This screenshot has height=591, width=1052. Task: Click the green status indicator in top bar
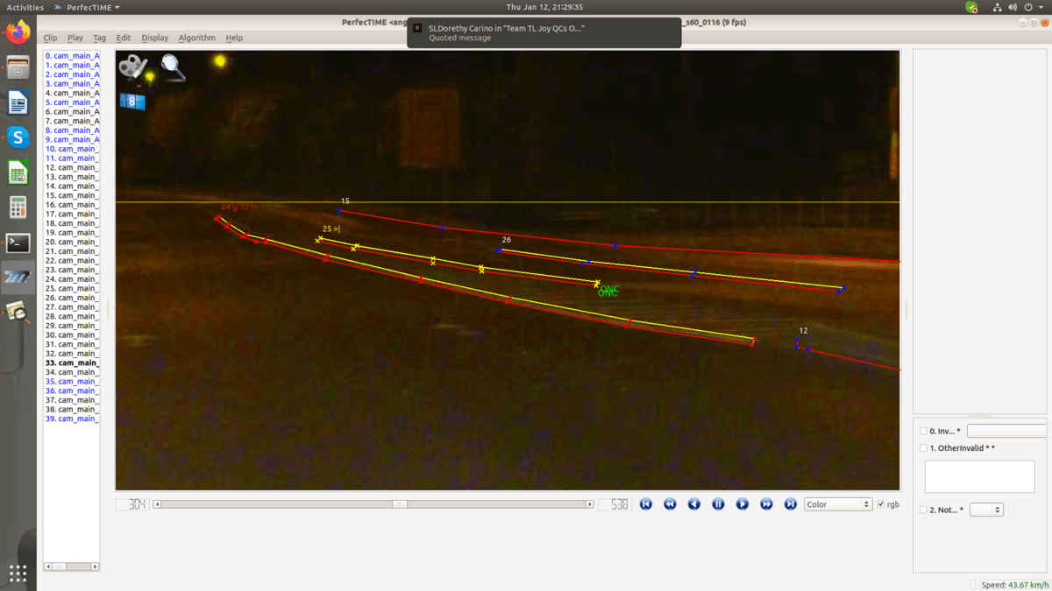click(971, 7)
